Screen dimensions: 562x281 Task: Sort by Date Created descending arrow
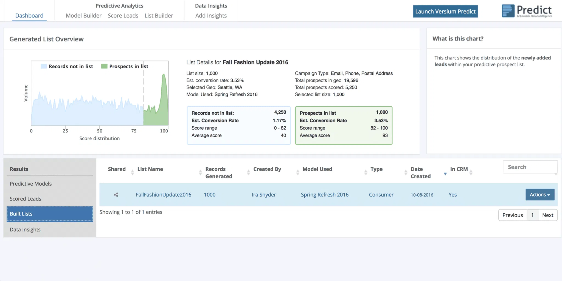[445, 174]
